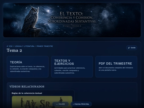The height and width of the screenshot is (108, 144).
Task: Open the TEXTOS Y EJERCICIOS card
Action: tap(72, 67)
